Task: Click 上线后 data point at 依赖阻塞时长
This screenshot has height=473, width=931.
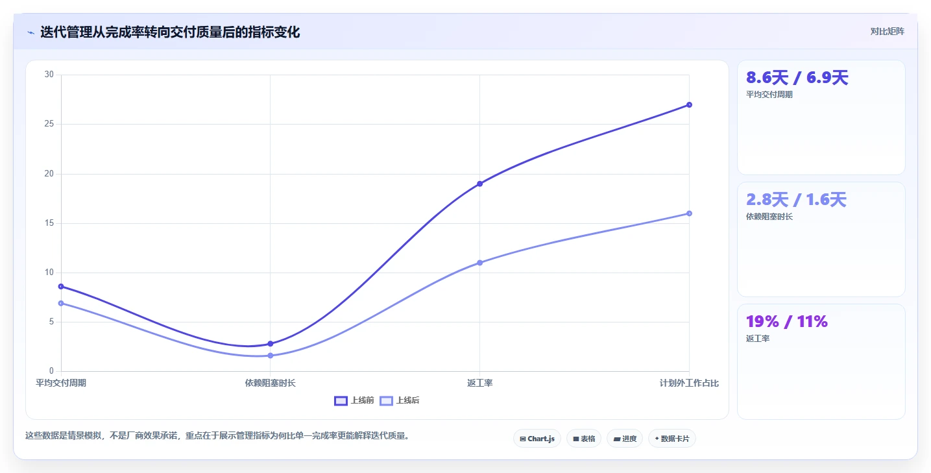Action: (271, 356)
